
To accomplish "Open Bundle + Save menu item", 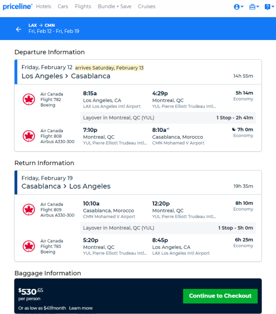I will (x=115, y=7).
